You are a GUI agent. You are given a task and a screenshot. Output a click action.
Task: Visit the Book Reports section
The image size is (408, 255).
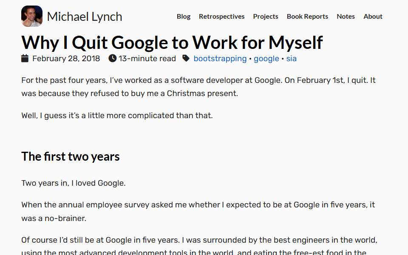tap(307, 17)
